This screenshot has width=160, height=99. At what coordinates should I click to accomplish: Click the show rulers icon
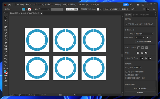(138, 48)
